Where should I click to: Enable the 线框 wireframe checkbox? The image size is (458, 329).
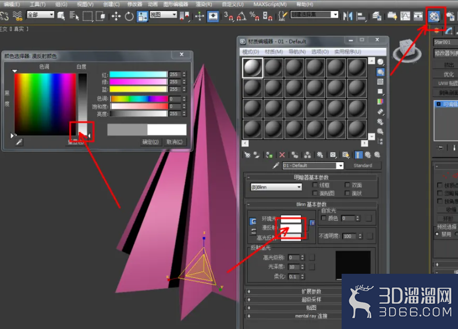315,185
